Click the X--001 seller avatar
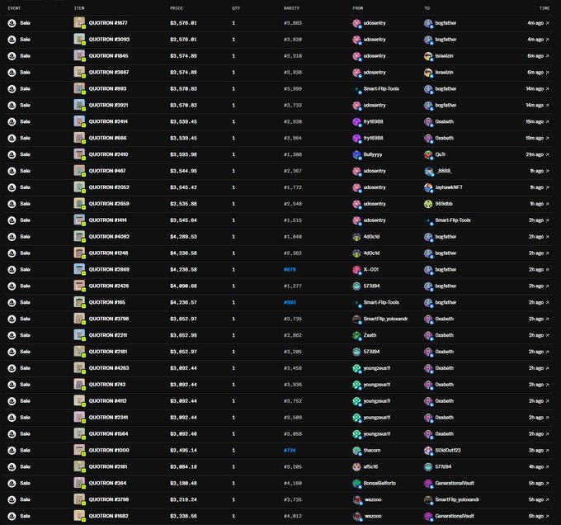Screen dimensions: 561x525 (356, 269)
